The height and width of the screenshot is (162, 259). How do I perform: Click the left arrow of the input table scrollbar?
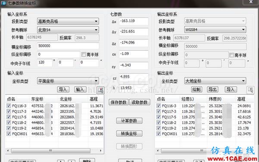click(8, 151)
